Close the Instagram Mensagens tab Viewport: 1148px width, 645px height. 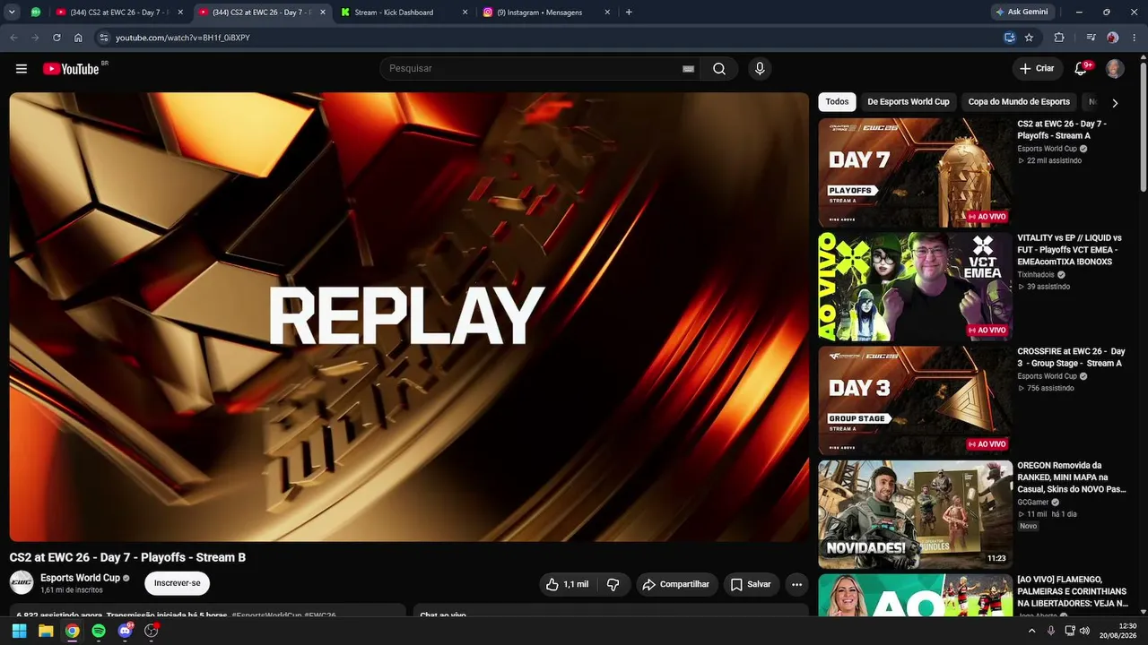607,13
